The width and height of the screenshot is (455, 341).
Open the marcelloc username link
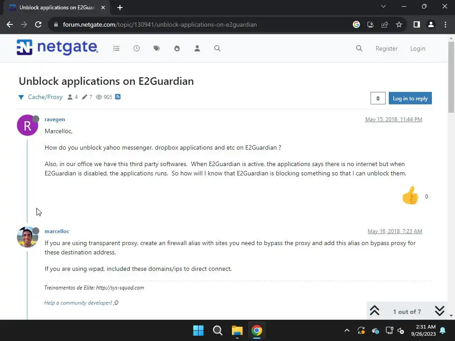pyautogui.click(x=57, y=231)
